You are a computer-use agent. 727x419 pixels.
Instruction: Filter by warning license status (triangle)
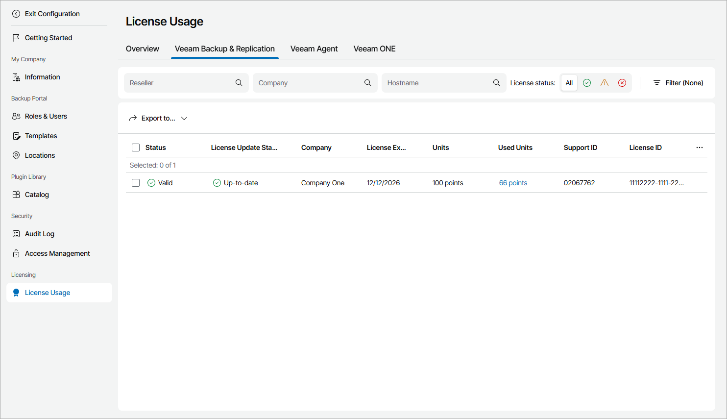click(605, 83)
